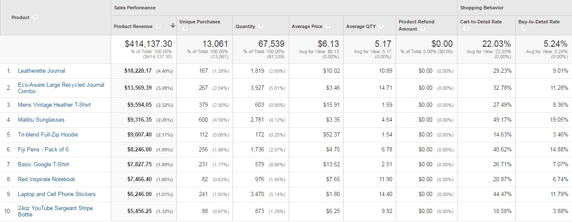Click the Cart-to-Detail Rate help icon

(x=466, y=29)
